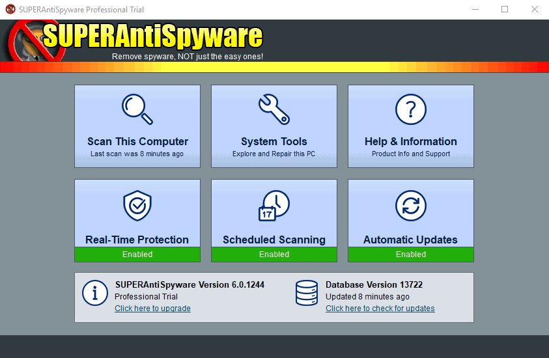This screenshot has height=358, width=549.
Task: Toggle Scheduled Scanning Enabled status bar
Action: (x=274, y=255)
